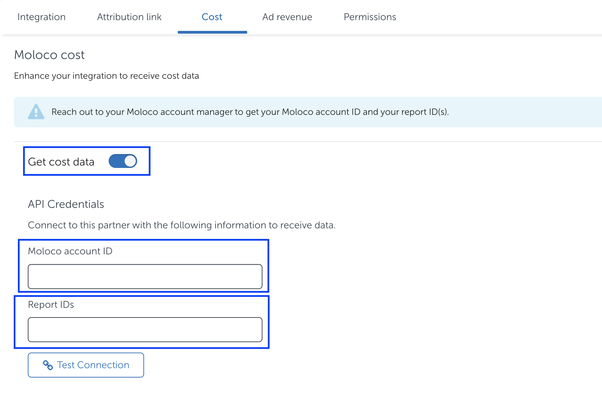Disable the Get cost data toggle

click(123, 161)
